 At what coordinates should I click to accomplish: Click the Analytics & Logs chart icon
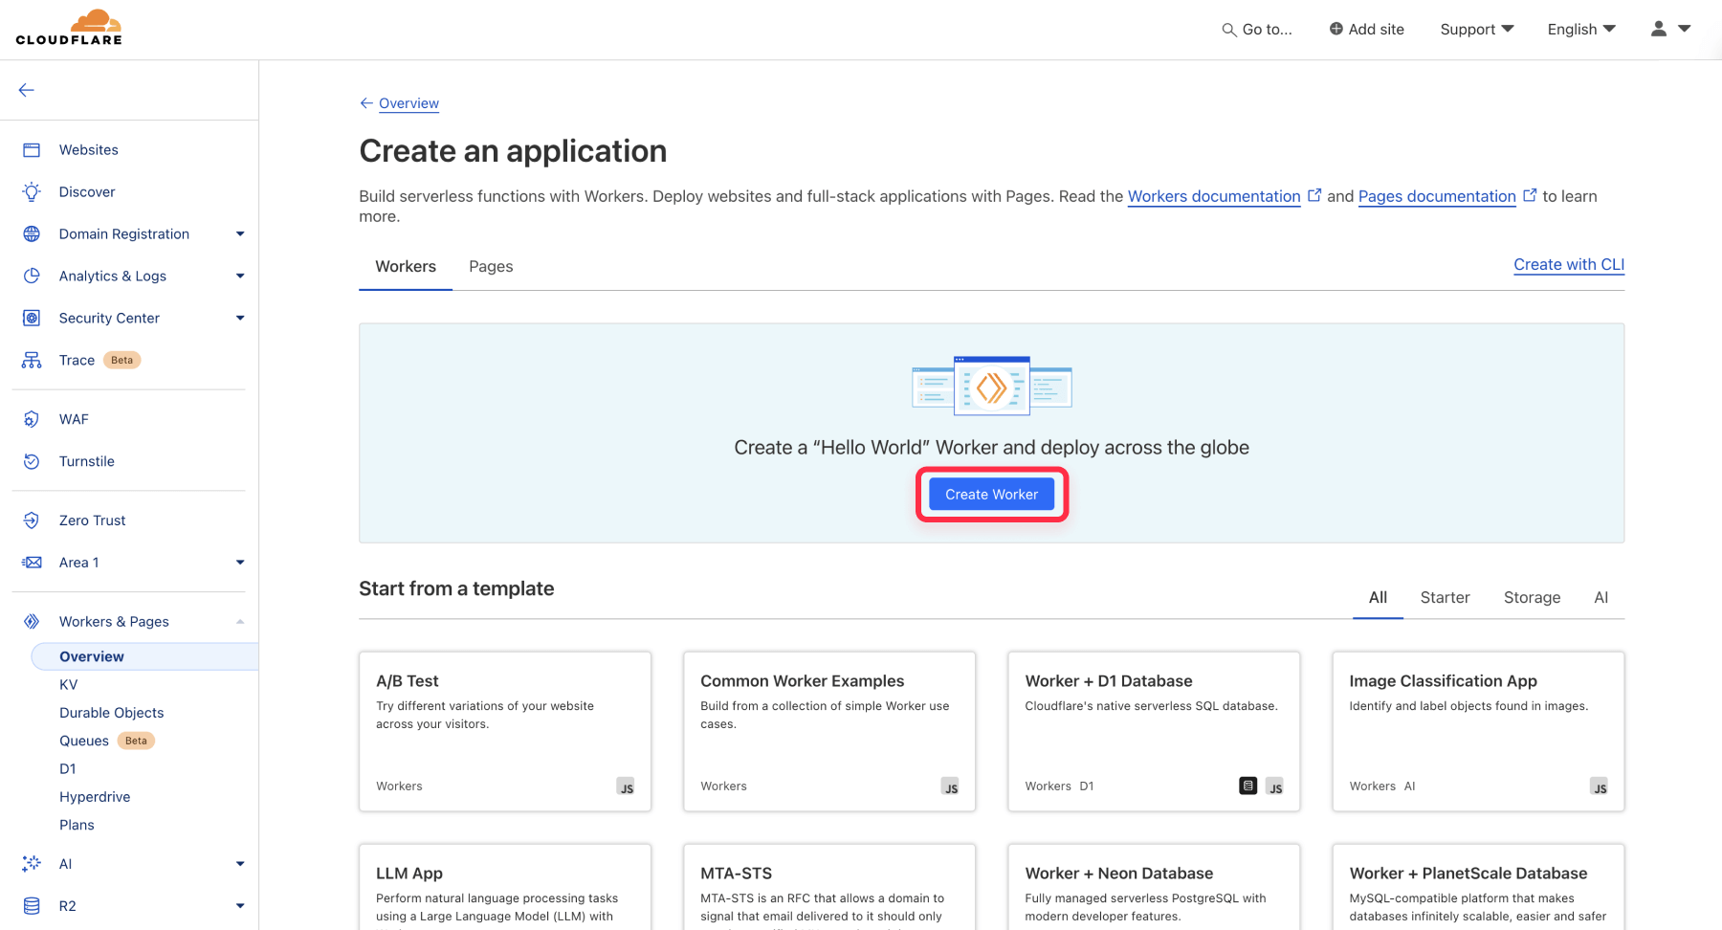32,276
